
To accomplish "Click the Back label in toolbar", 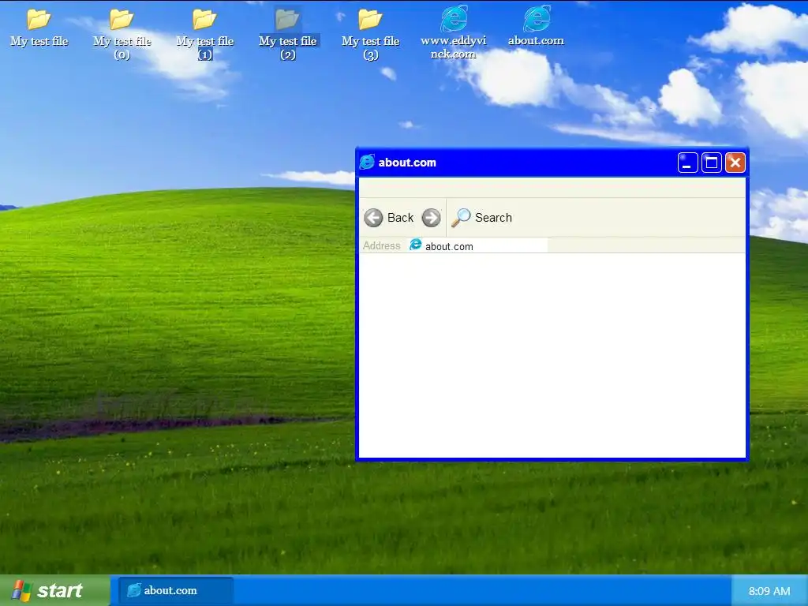I will (x=400, y=218).
